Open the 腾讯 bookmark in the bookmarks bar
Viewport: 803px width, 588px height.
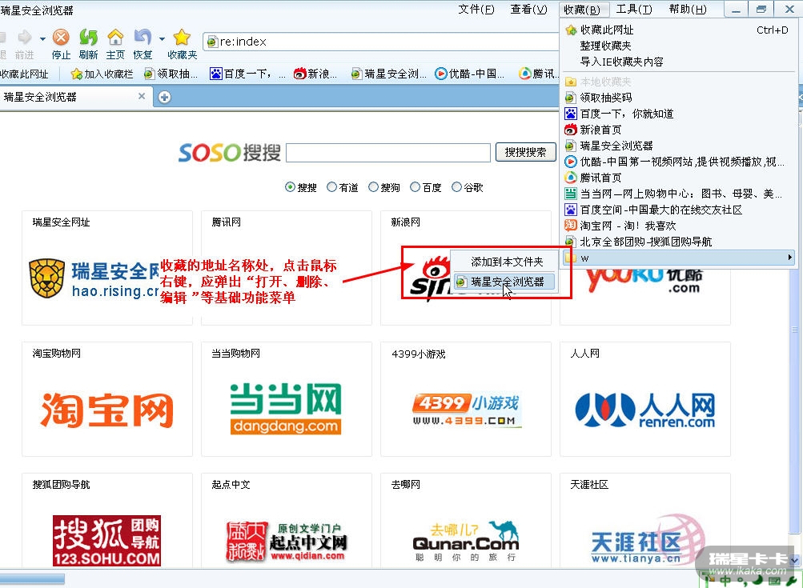click(x=538, y=74)
